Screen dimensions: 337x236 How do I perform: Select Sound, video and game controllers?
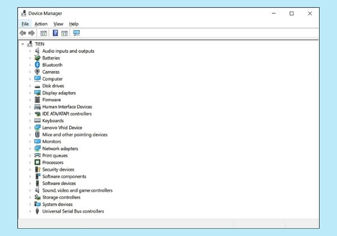78,190
